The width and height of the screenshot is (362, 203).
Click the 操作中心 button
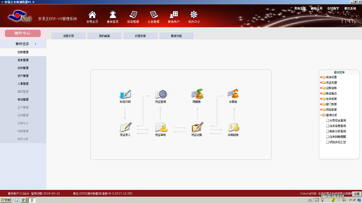[x=23, y=33]
